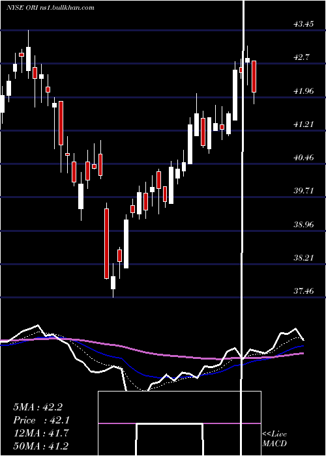
Task: Click the NYSE ORI ns1.bullkhan.com title text
Action: [x=50, y=8]
